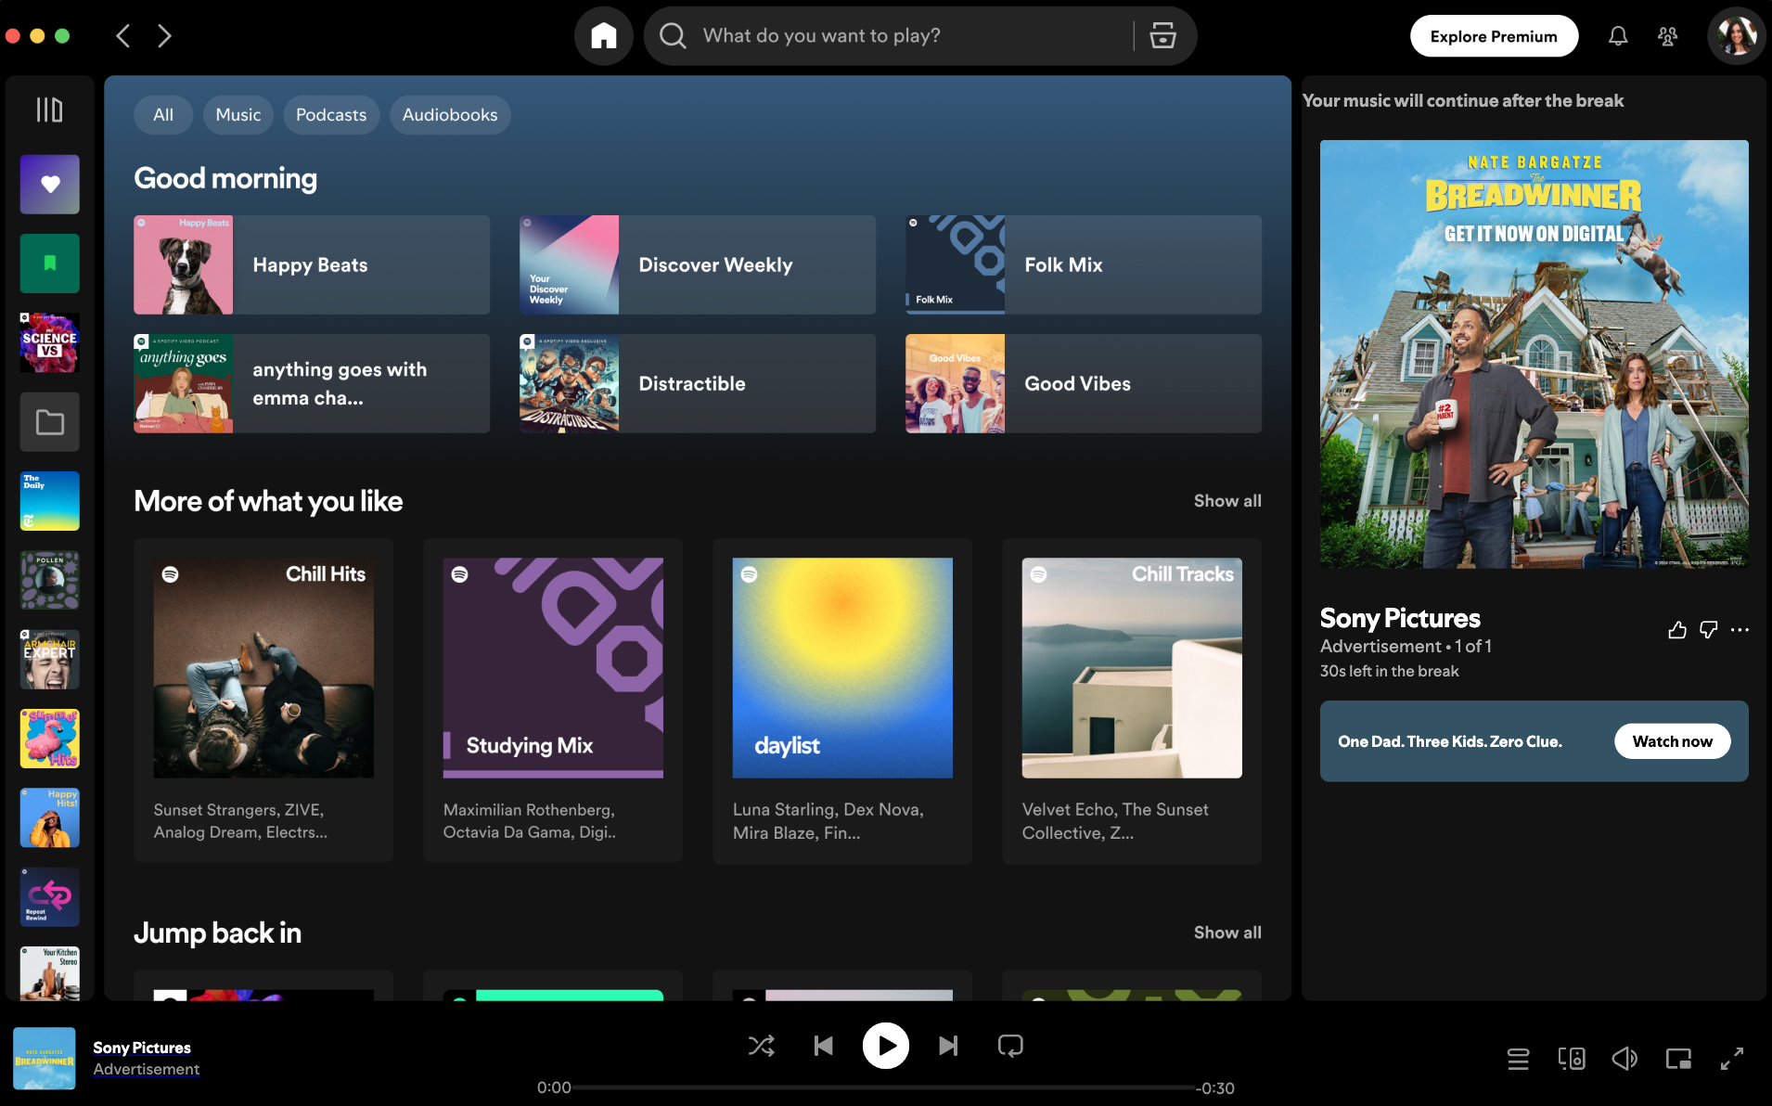The width and height of the screenshot is (1772, 1106).
Task: Open Discover Weekly tile
Action: pos(698,265)
